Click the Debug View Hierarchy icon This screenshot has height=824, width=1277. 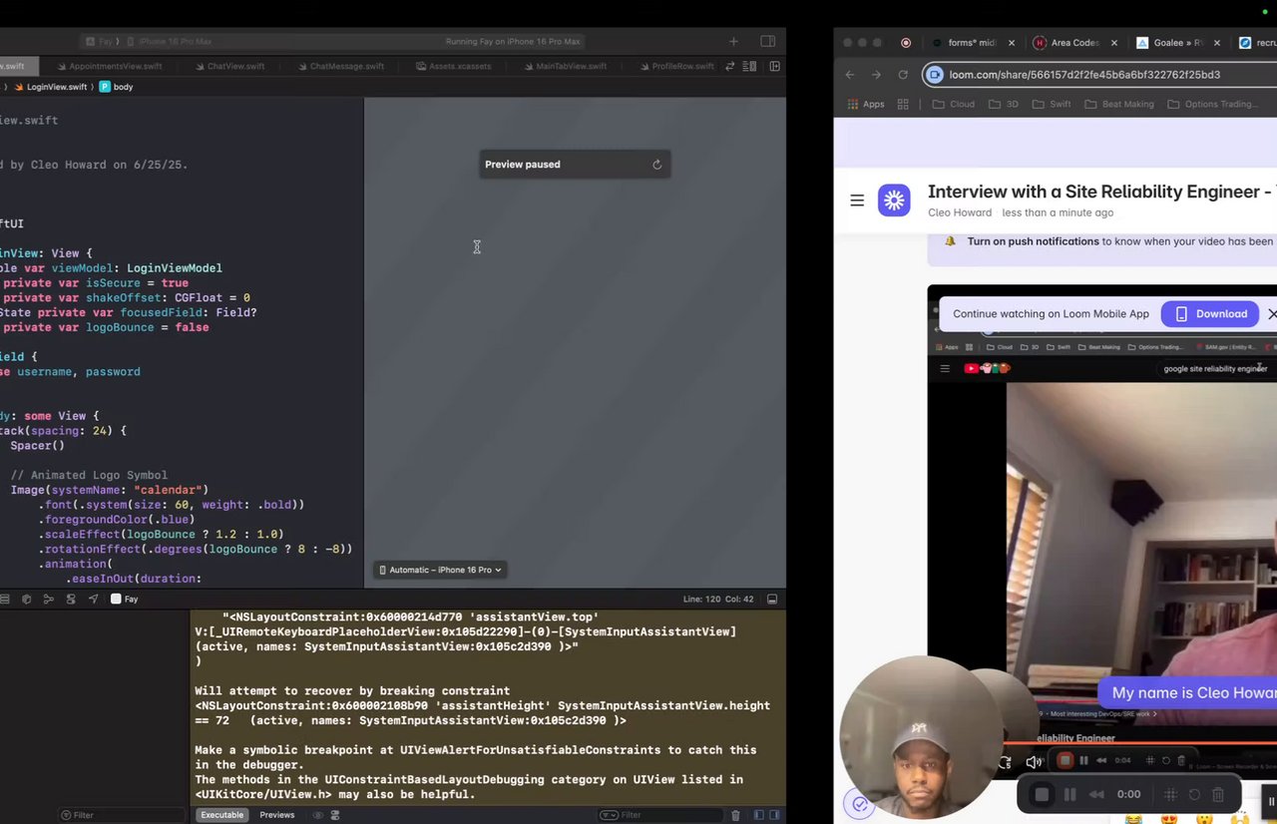coord(26,599)
